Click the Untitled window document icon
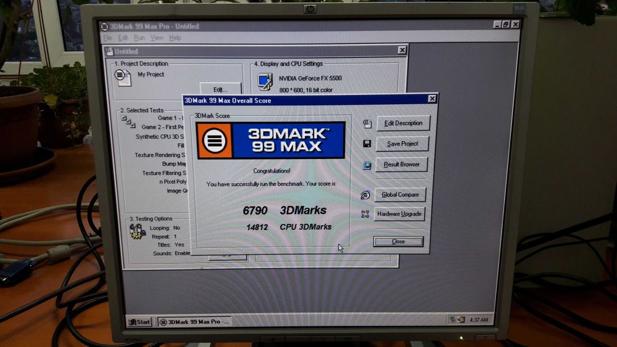The height and width of the screenshot is (347, 617). 109,51
